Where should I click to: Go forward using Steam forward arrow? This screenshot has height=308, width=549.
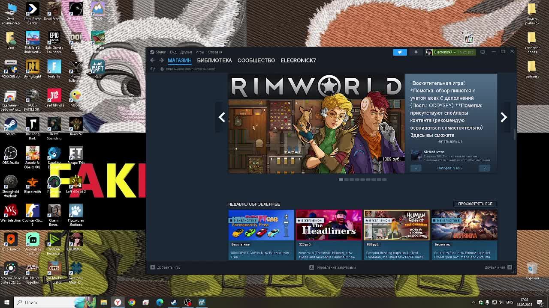coord(161,60)
